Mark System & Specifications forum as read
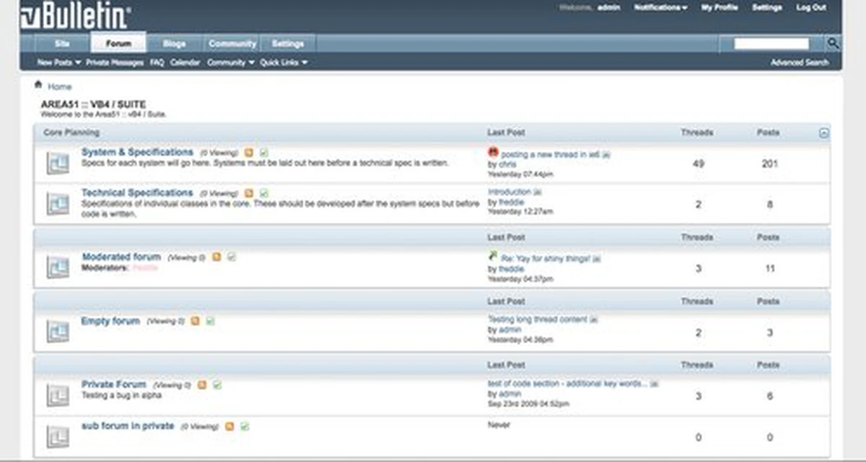The image size is (866, 462). [x=264, y=153]
